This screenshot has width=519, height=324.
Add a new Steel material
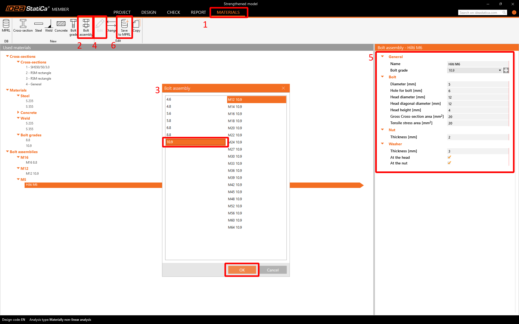point(38,26)
